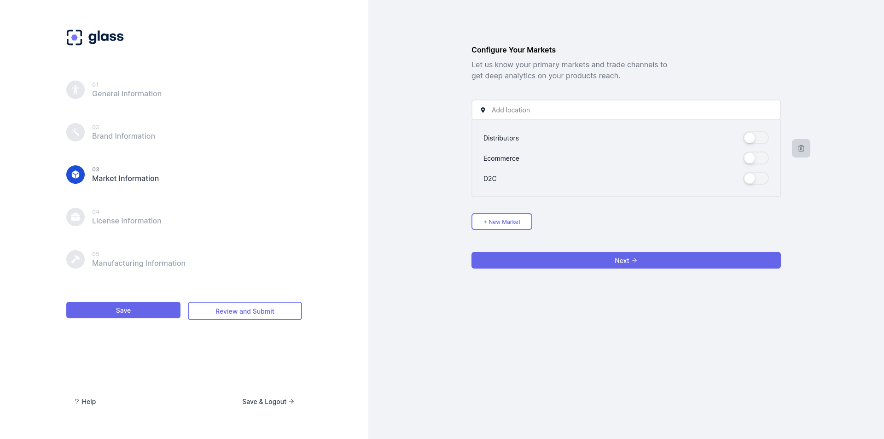
Task: Delete the market with trash icon
Action: point(801,148)
